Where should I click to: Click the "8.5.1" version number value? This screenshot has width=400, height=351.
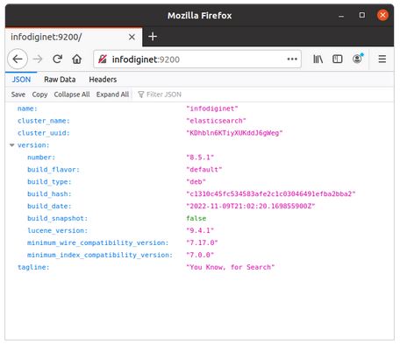(200, 158)
